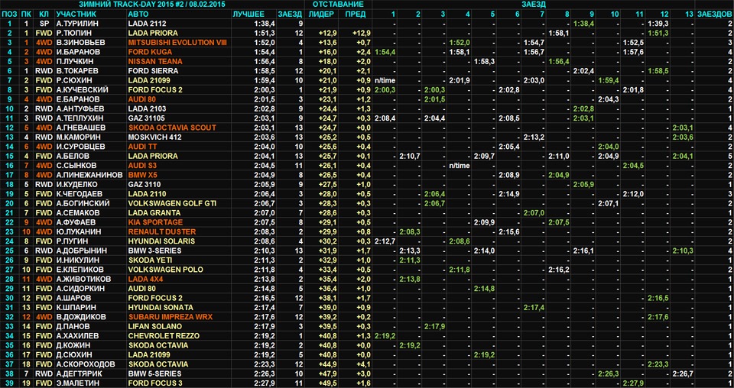The width and height of the screenshot is (734, 388).
Task: Select participant С.СЫНКОВ
Action: pyautogui.click(x=76, y=166)
